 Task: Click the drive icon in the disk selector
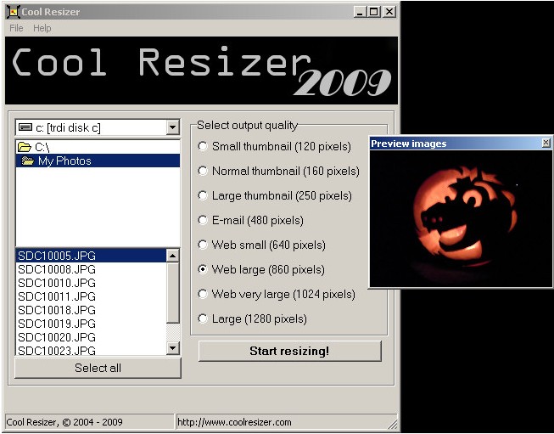[25, 127]
